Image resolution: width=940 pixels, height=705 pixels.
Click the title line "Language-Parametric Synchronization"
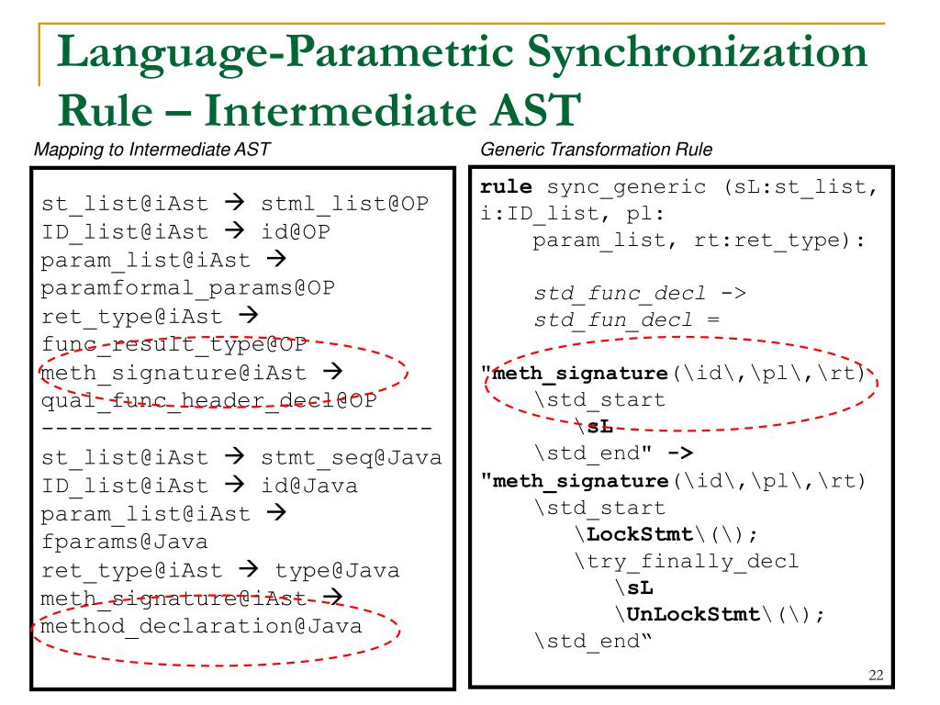[462, 54]
